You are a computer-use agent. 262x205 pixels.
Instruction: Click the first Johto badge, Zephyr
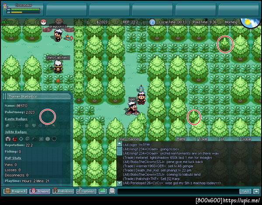[x=8, y=139]
